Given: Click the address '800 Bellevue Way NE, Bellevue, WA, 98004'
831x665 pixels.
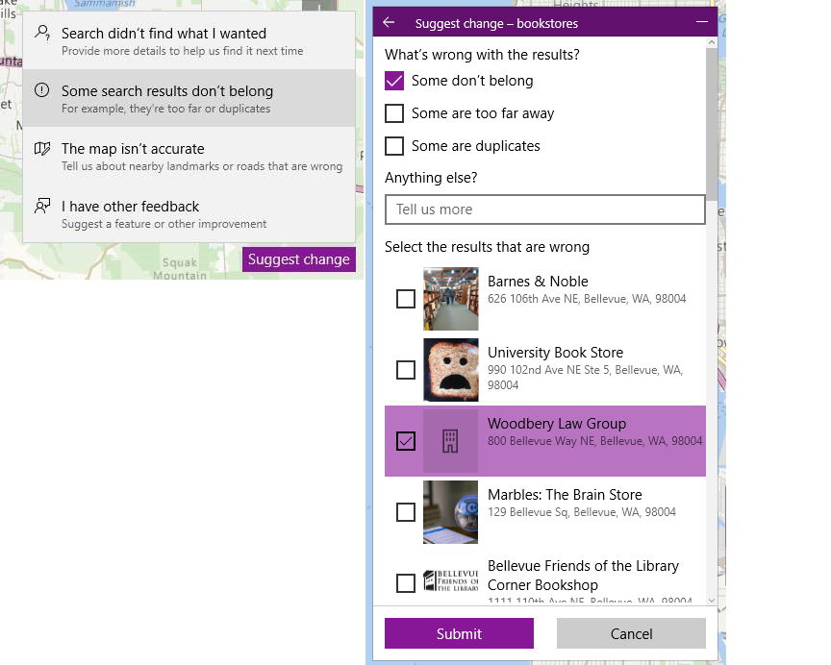Looking at the screenshot, I should [x=594, y=441].
